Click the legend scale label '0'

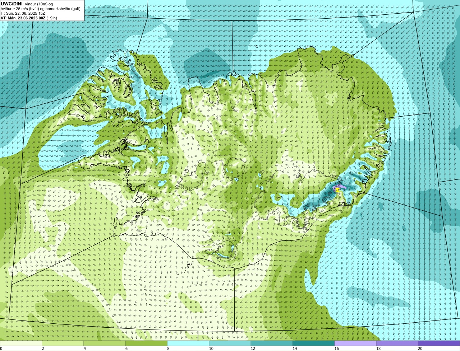[x=1, y=348]
